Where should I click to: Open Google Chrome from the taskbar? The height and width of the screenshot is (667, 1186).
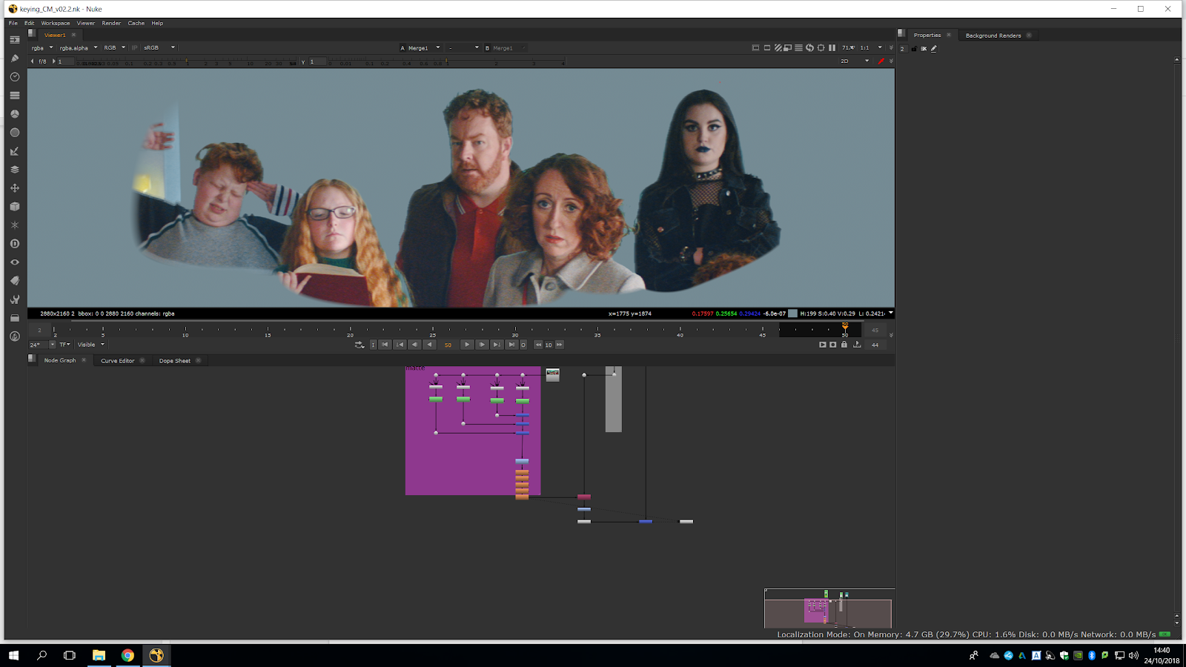[127, 655]
